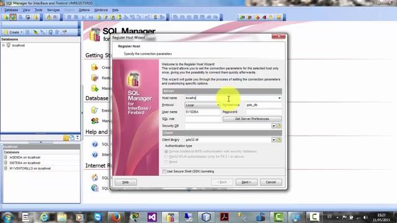Image resolution: width=397 pixels, height=223 pixels.
Task: Open the Windows menu
Action: [x=100, y=10]
